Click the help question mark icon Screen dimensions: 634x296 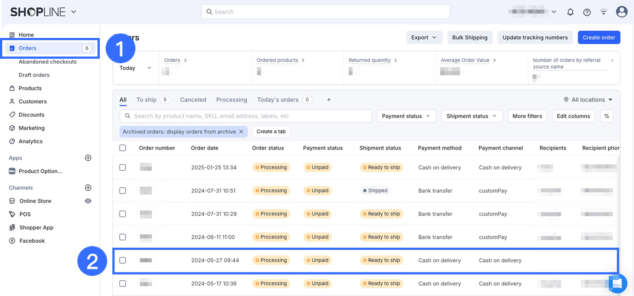click(x=587, y=12)
